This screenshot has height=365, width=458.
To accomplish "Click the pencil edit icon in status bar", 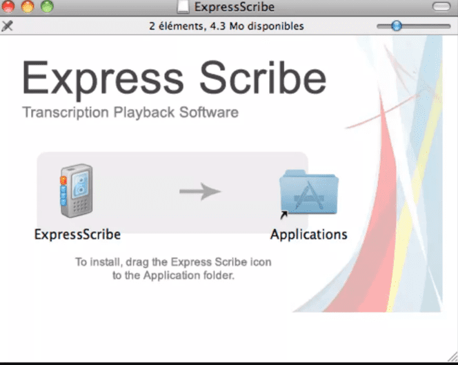I will tap(8, 26).
